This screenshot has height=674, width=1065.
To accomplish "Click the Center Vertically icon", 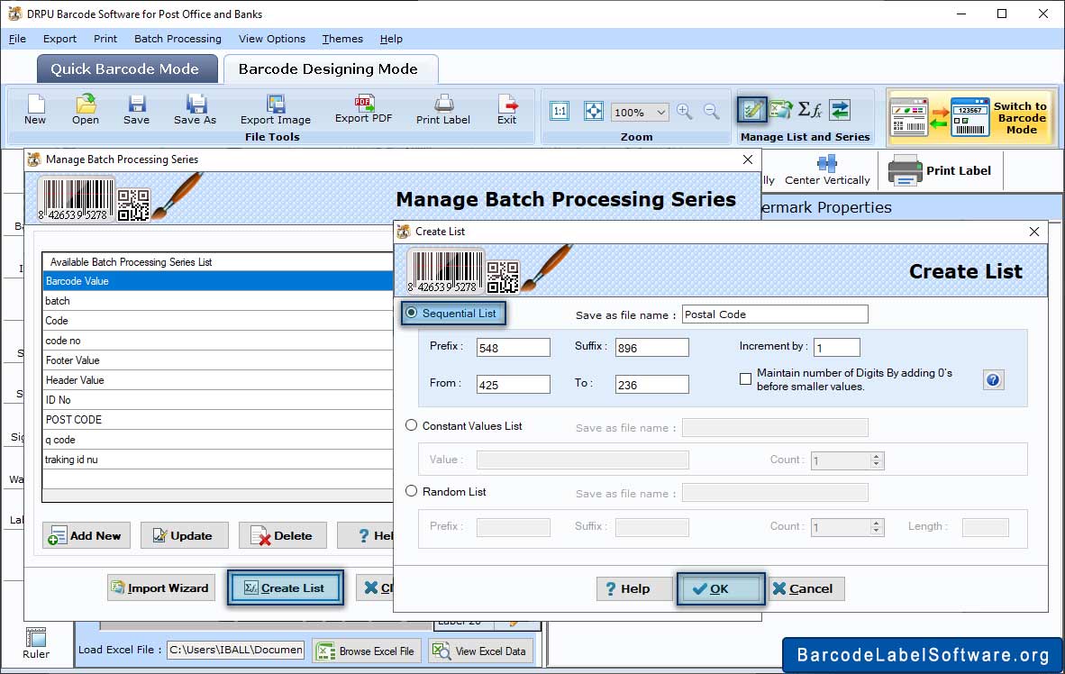I will (827, 170).
